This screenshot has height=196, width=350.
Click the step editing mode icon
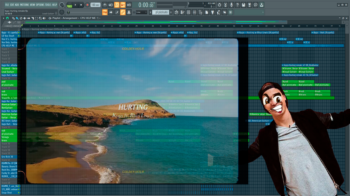(x=117, y=12)
